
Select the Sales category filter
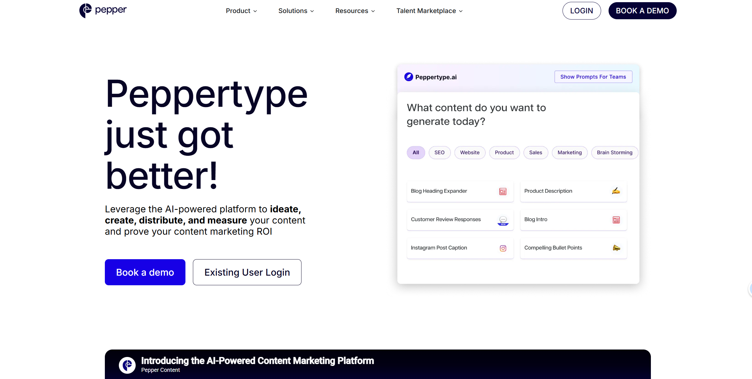coord(536,153)
